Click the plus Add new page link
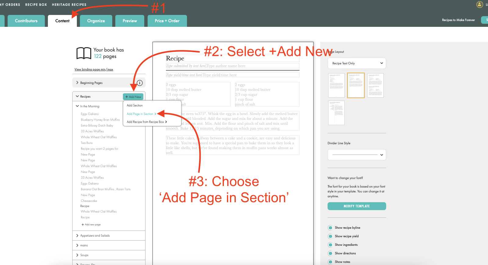 [91, 224]
